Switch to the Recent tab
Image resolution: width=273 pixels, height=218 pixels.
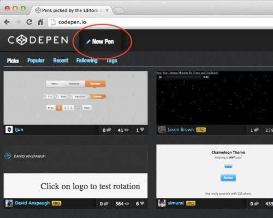coord(61,60)
